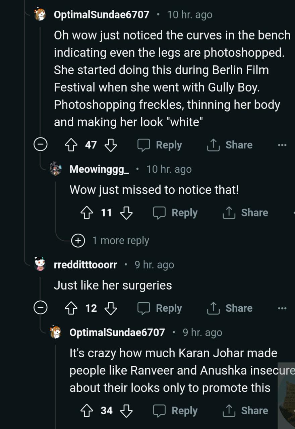Open more options for the 47-point comment
The width and height of the screenshot is (295, 429).
pos(282,145)
